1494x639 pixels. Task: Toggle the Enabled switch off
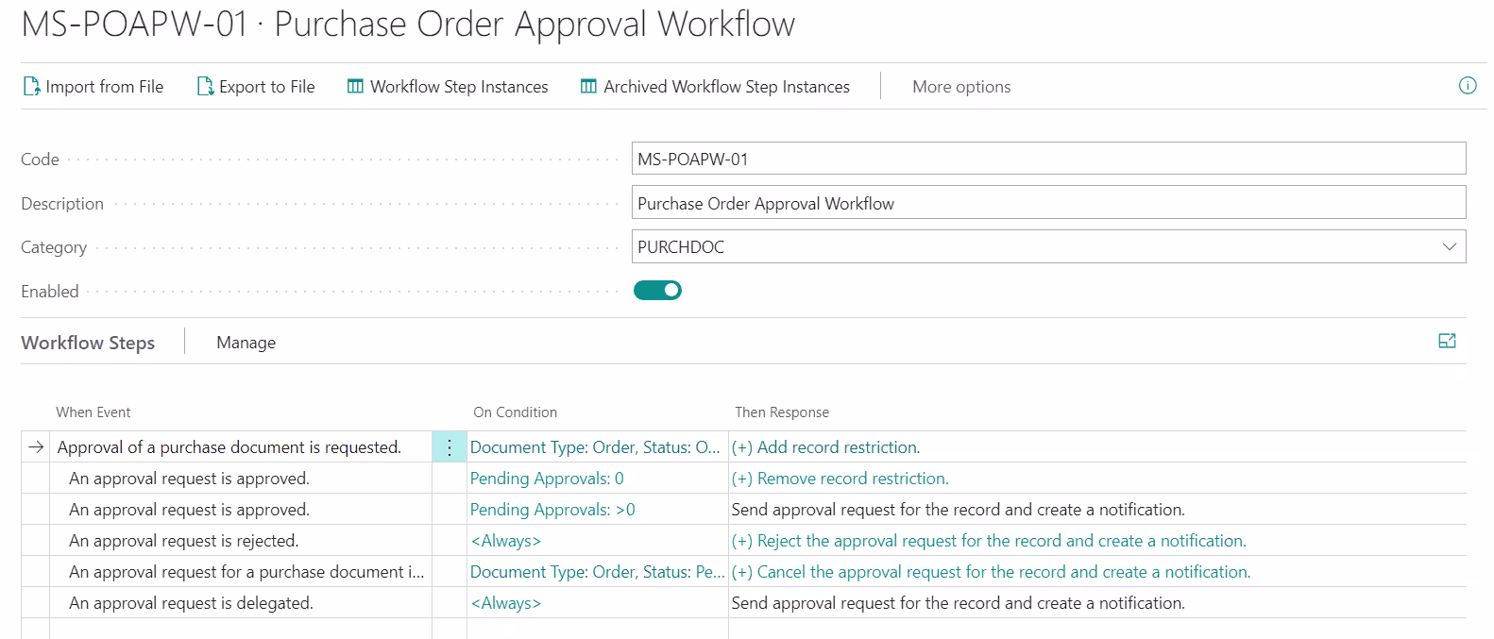(x=657, y=291)
